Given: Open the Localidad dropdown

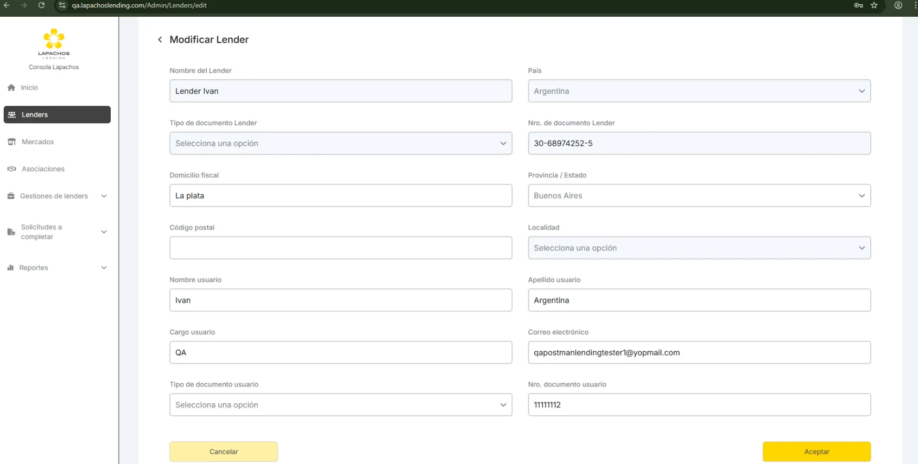Looking at the screenshot, I should pos(699,248).
